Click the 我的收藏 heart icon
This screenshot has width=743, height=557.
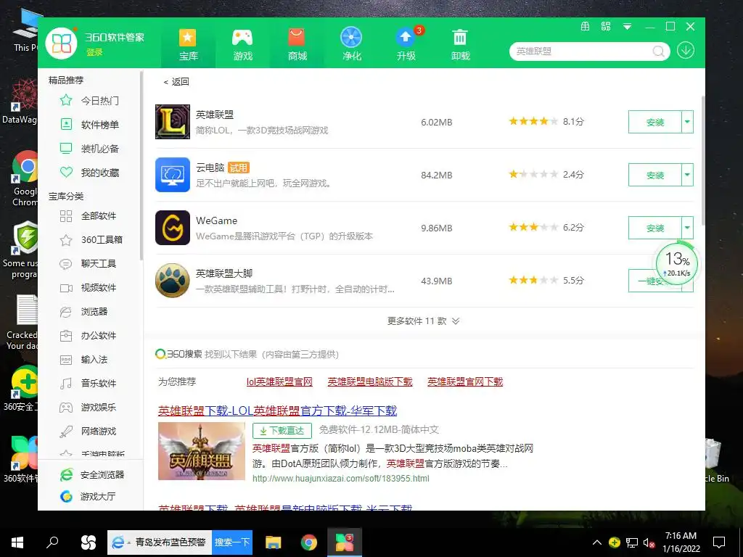click(66, 173)
